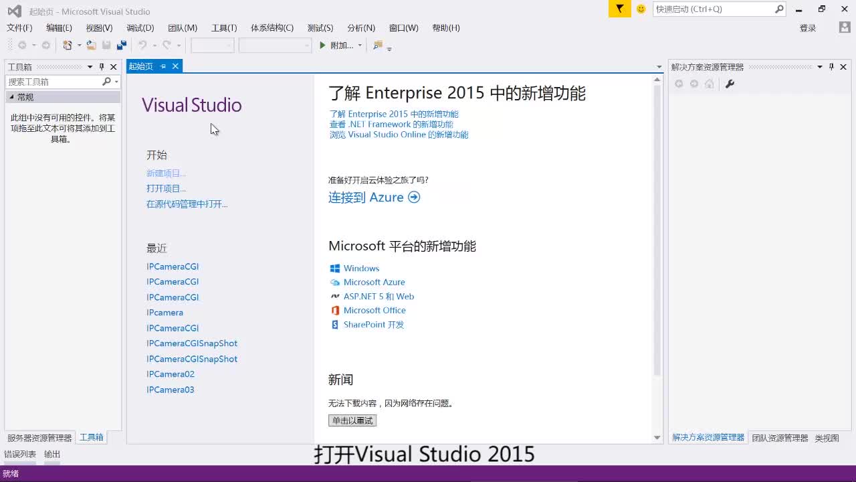
Task: Click the Open File toolbar icon
Action: click(x=91, y=45)
